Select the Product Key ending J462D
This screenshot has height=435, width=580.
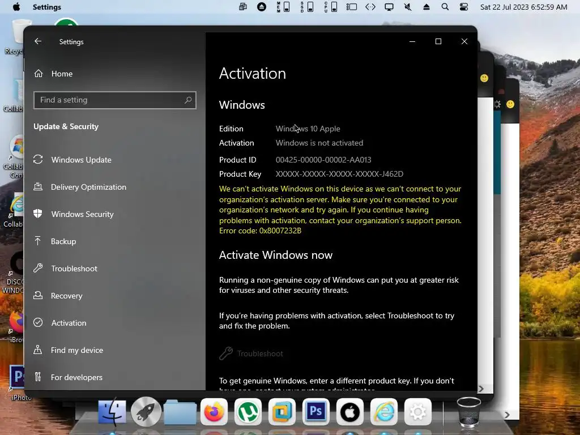pos(340,174)
